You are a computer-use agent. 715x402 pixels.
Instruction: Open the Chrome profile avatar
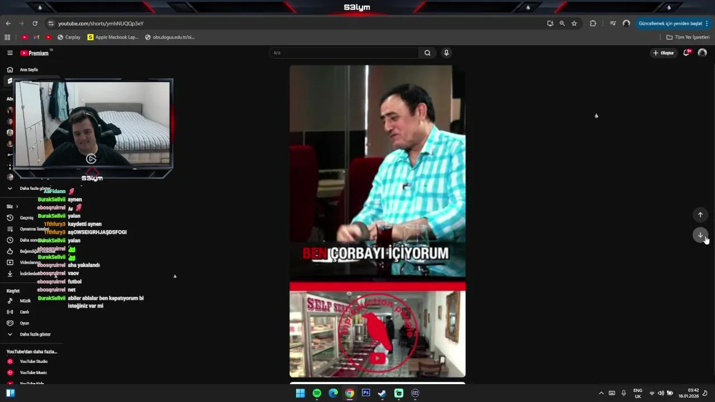click(x=626, y=23)
